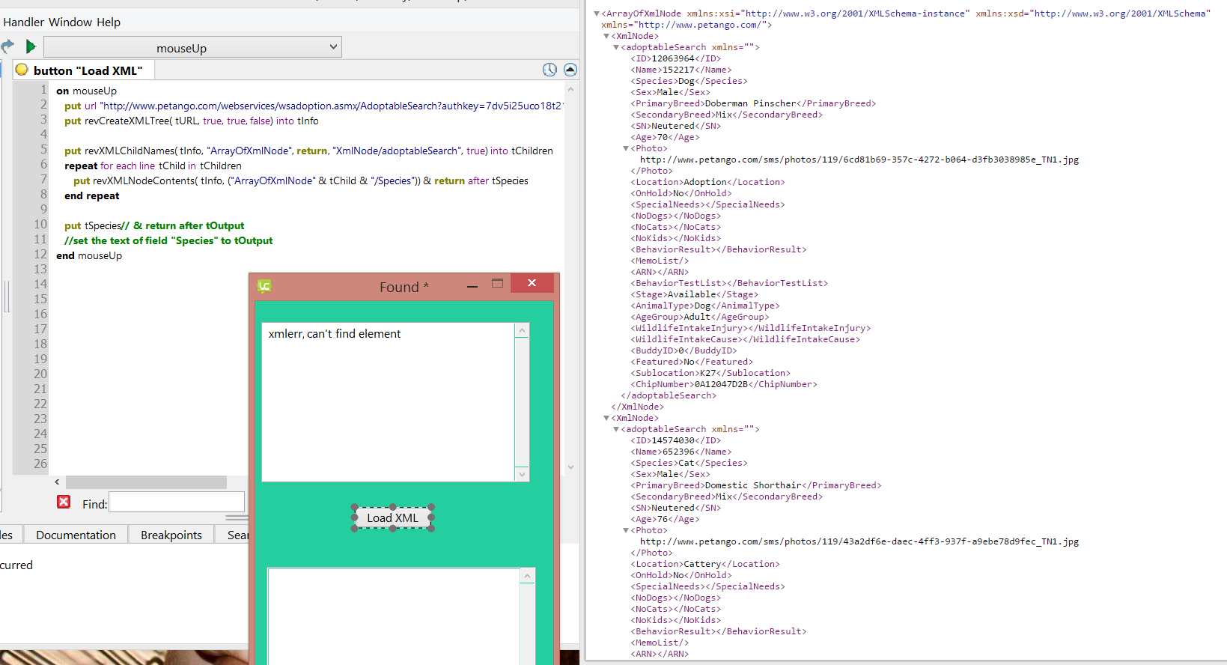
Task: Click the LiveCode icon in Found window title
Action: pos(264,286)
